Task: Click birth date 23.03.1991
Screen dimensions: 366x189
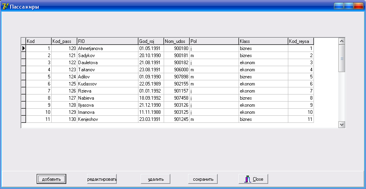Action: [x=151, y=119]
